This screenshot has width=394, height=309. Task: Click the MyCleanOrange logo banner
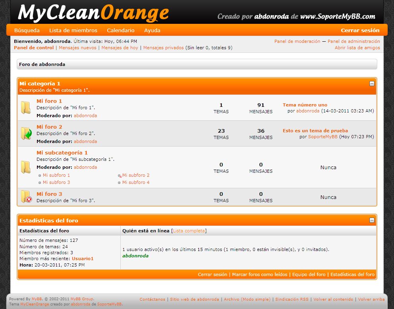click(x=94, y=13)
